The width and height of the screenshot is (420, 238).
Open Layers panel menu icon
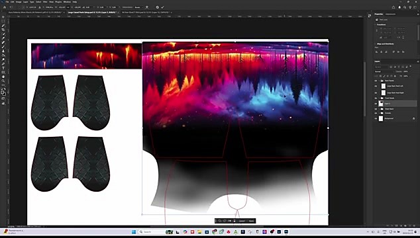point(418,61)
